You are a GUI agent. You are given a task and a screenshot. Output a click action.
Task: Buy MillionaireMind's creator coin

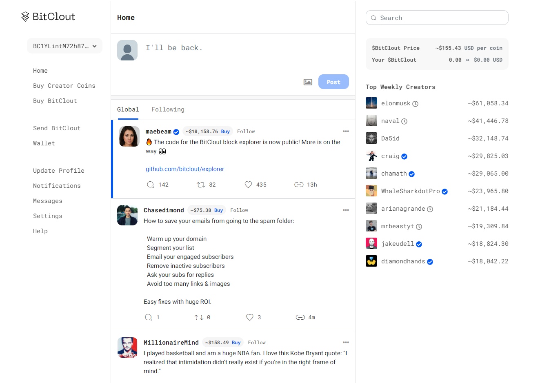(236, 343)
